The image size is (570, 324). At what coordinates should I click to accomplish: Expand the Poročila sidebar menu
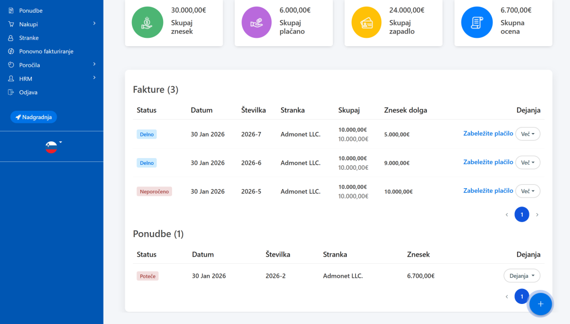pyautogui.click(x=94, y=65)
